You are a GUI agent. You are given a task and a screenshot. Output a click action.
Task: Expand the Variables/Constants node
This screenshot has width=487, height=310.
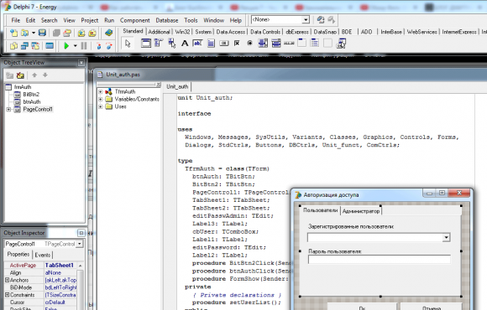pyautogui.click(x=100, y=99)
